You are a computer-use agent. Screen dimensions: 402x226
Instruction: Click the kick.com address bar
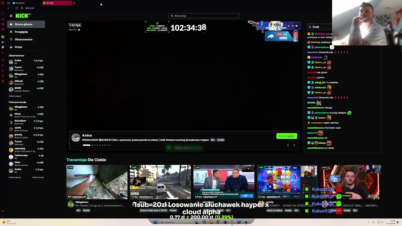pyautogui.click(x=30, y=8)
